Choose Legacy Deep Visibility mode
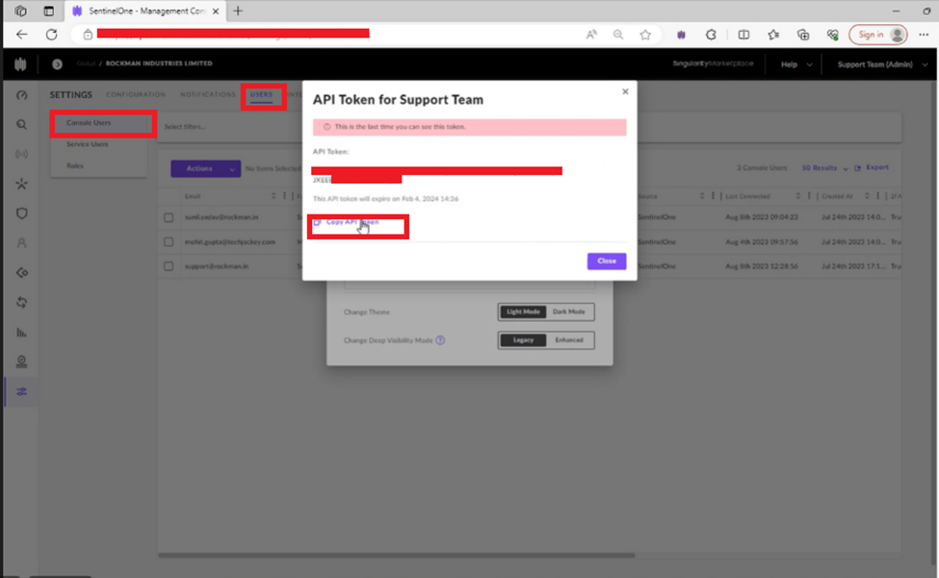 (523, 340)
